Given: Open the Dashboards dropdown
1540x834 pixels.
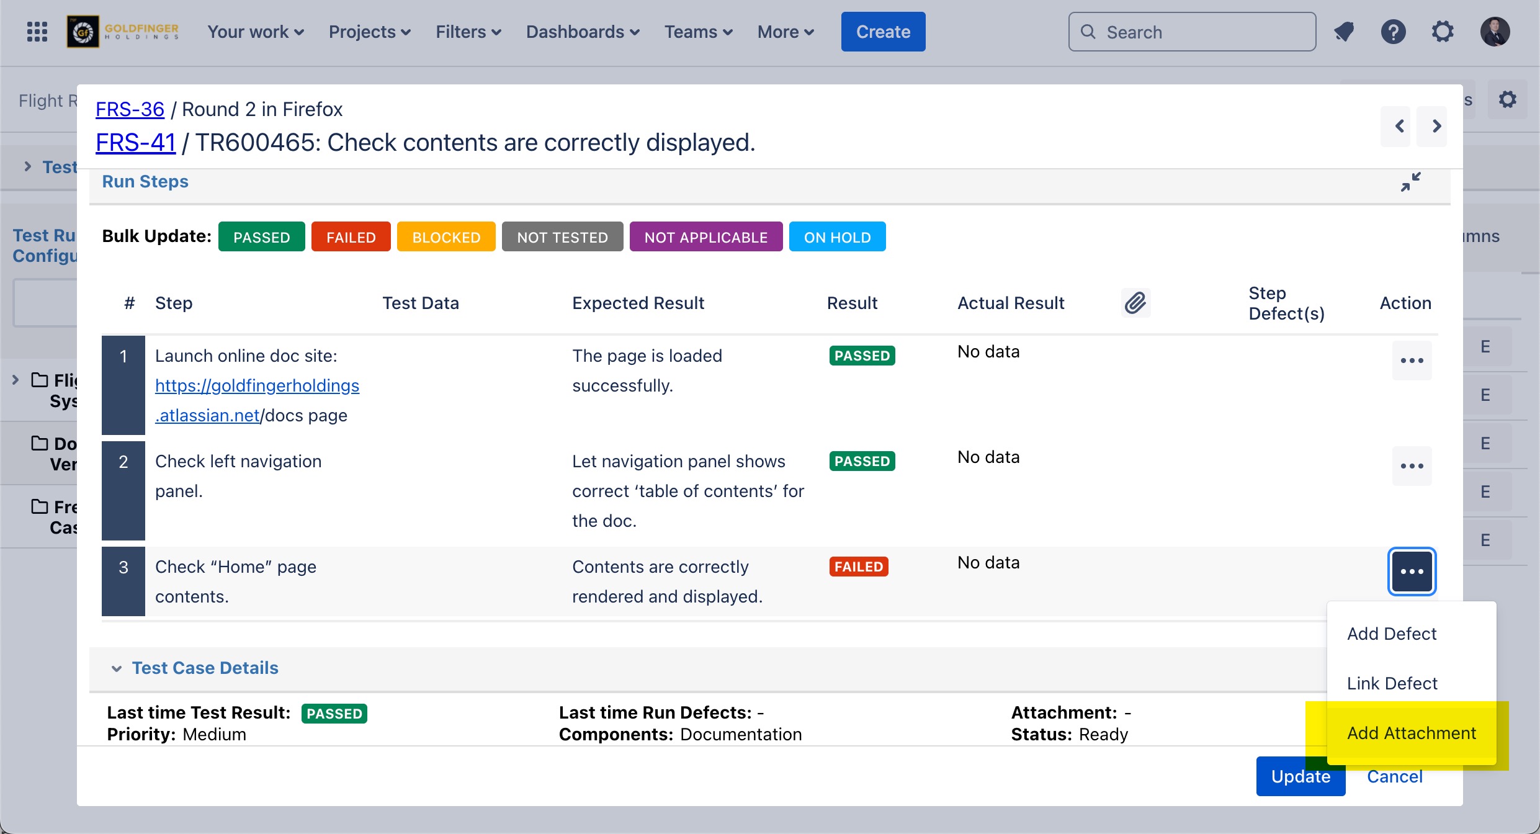Looking at the screenshot, I should point(582,32).
